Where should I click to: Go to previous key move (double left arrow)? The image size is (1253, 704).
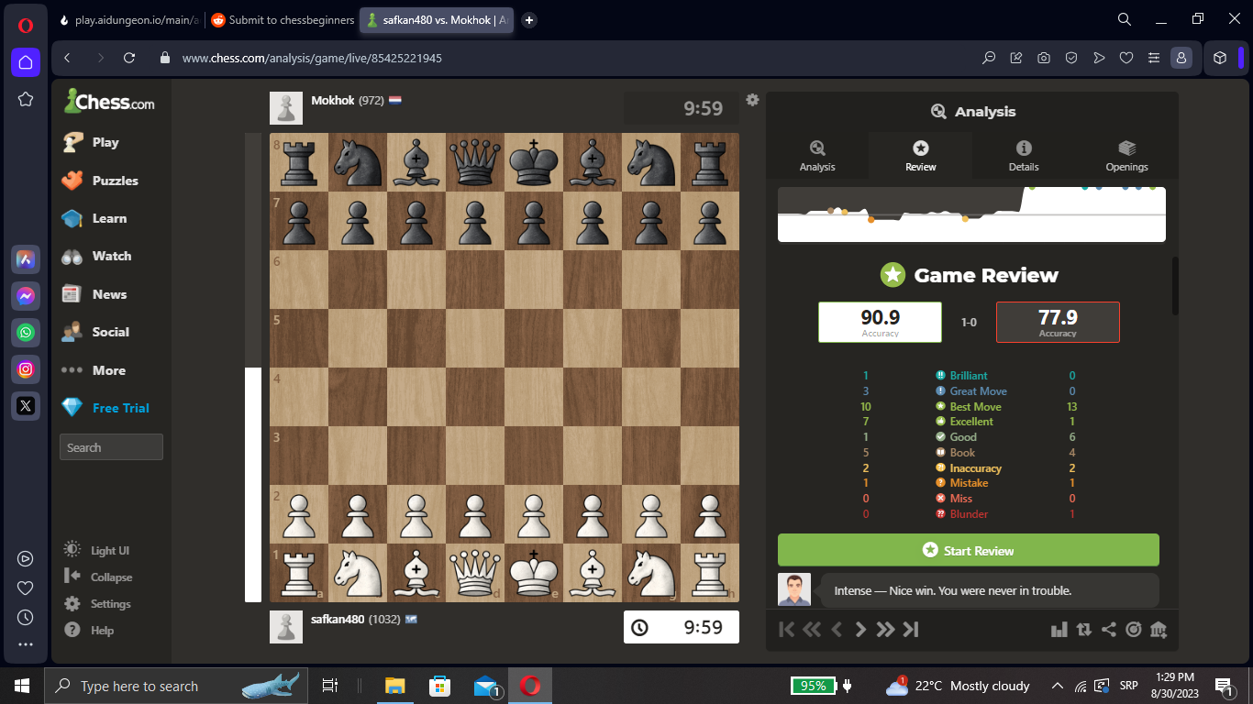(x=812, y=629)
